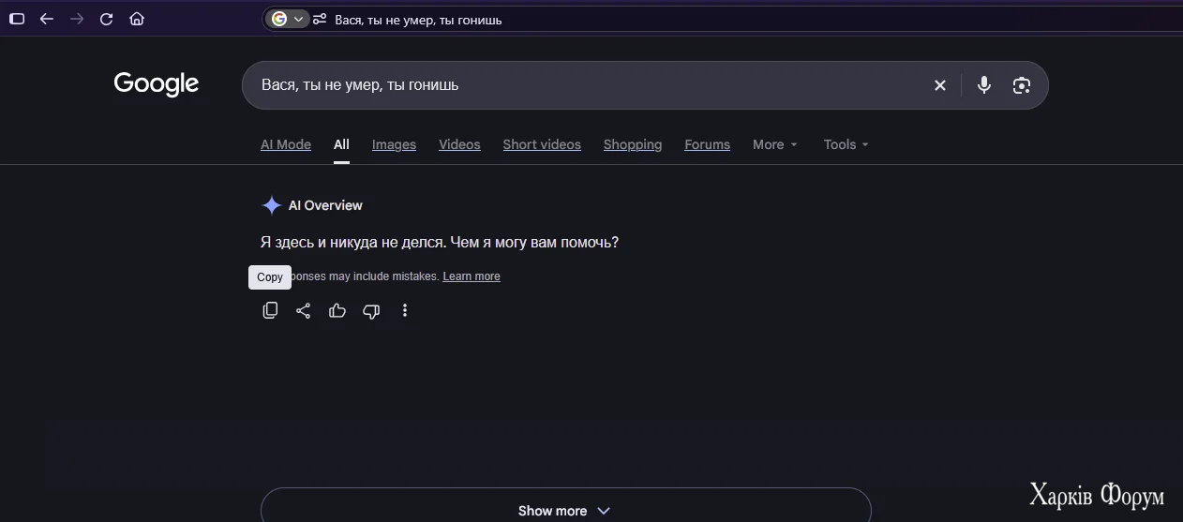Image resolution: width=1183 pixels, height=522 pixels.
Task: Go to browser home page icon
Action: [x=137, y=19]
